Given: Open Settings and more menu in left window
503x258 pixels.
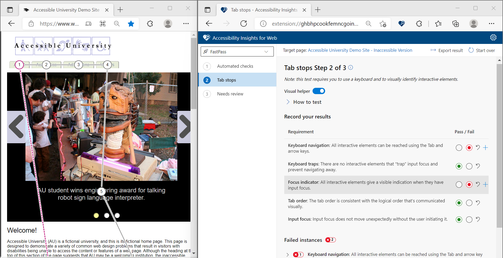Looking at the screenshot, I should click(186, 24).
